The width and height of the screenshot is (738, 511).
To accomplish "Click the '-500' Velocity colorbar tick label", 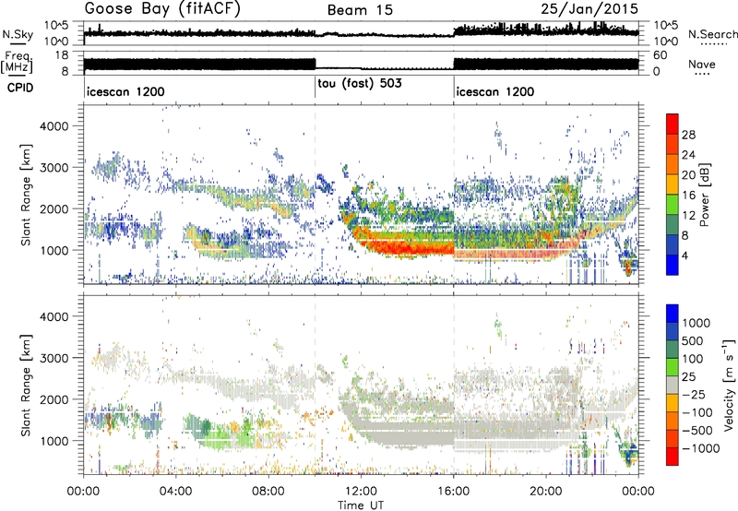I will tap(697, 430).
